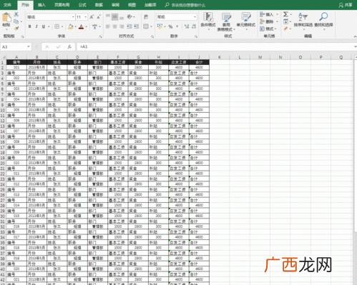
Task: Click the Cut scissors icon
Action: (16, 14)
